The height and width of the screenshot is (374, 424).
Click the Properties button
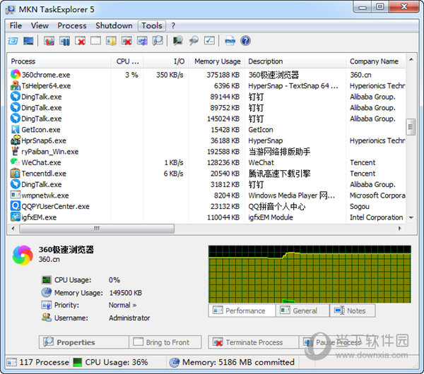pyautogui.click(x=84, y=342)
